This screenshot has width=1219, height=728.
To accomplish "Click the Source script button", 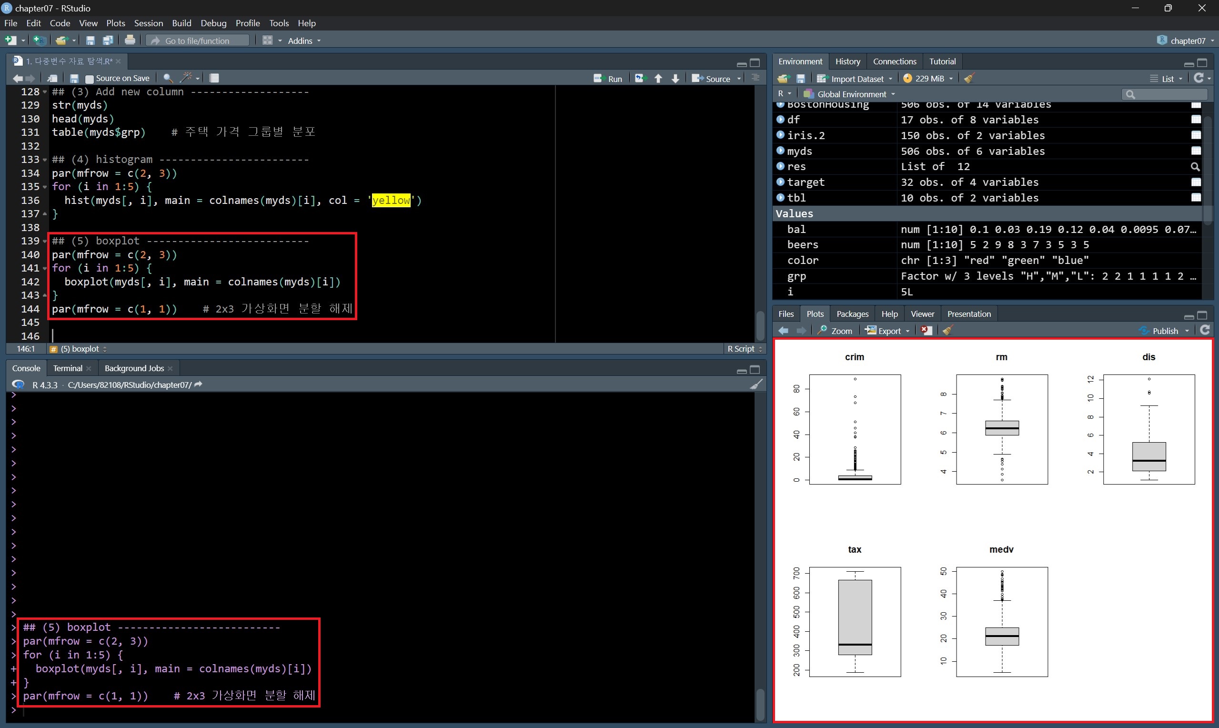I will [x=712, y=79].
